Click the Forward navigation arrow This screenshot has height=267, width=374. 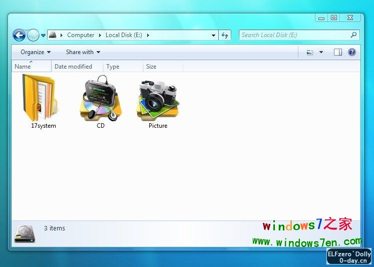[33, 35]
